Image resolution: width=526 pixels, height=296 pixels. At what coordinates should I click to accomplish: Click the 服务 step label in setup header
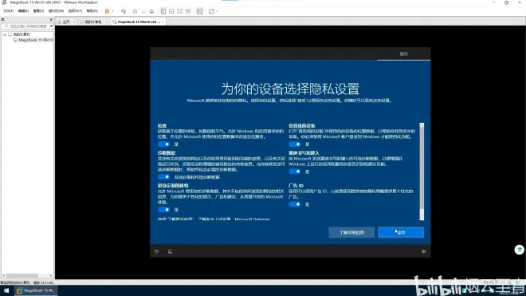tap(403, 53)
